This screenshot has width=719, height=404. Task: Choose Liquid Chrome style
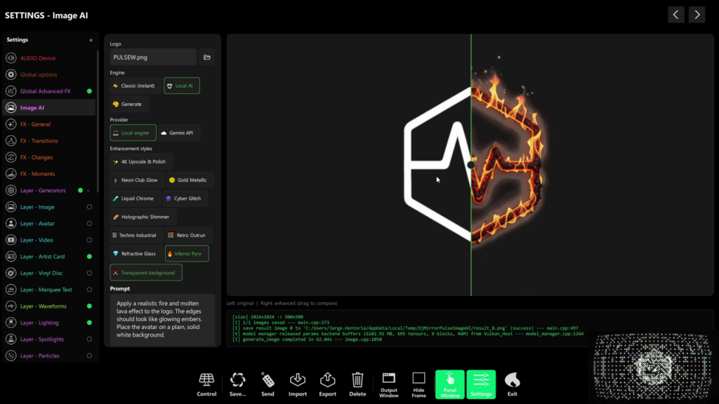pos(134,198)
